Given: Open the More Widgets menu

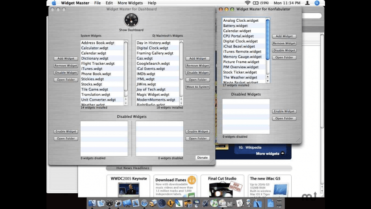Looking at the screenshot, I should click(130, 3).
